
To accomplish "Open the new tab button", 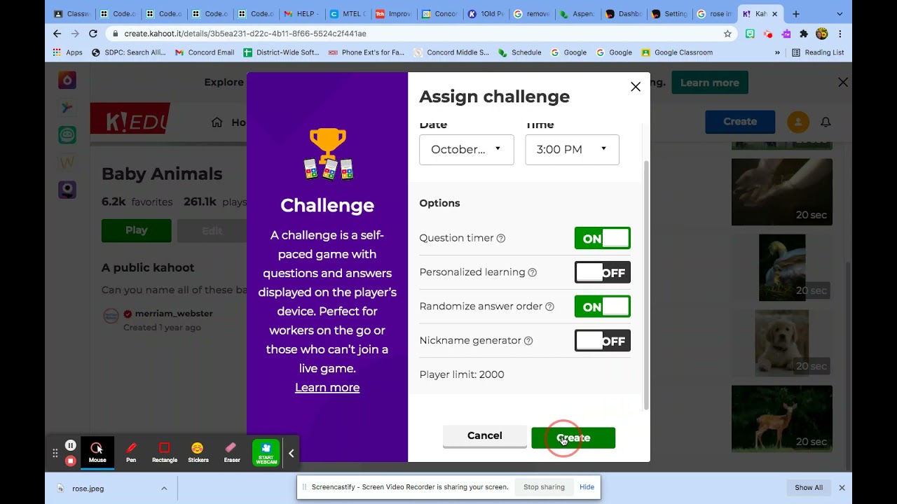I will [795, 14].
